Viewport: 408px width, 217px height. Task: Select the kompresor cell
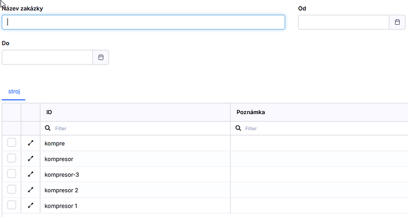click(x=135, y=158)
